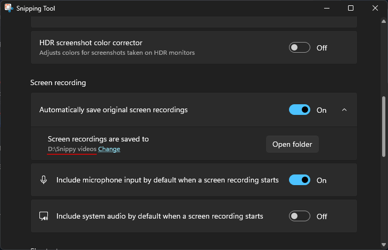Click the vertical scrollbar thumb
The width and height of the screenshot is (388, 250).
click(x=383, y=126)
